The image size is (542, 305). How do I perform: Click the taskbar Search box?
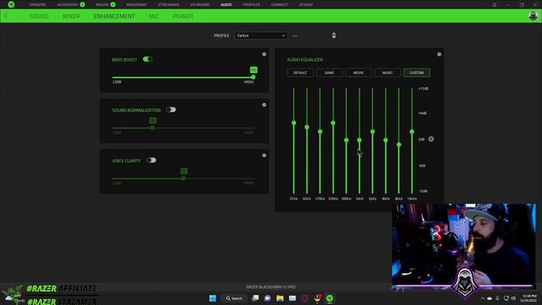coord(234,298)
